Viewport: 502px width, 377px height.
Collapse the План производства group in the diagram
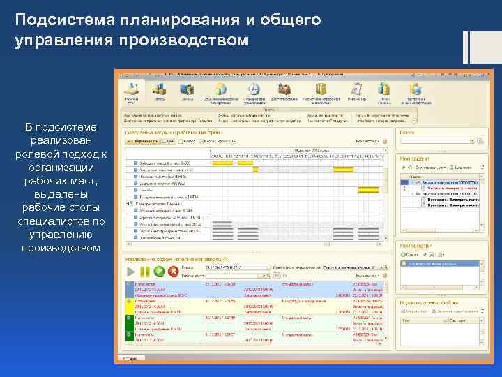[x=128, y=204]
